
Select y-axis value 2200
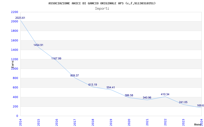[x=15, y=12]
